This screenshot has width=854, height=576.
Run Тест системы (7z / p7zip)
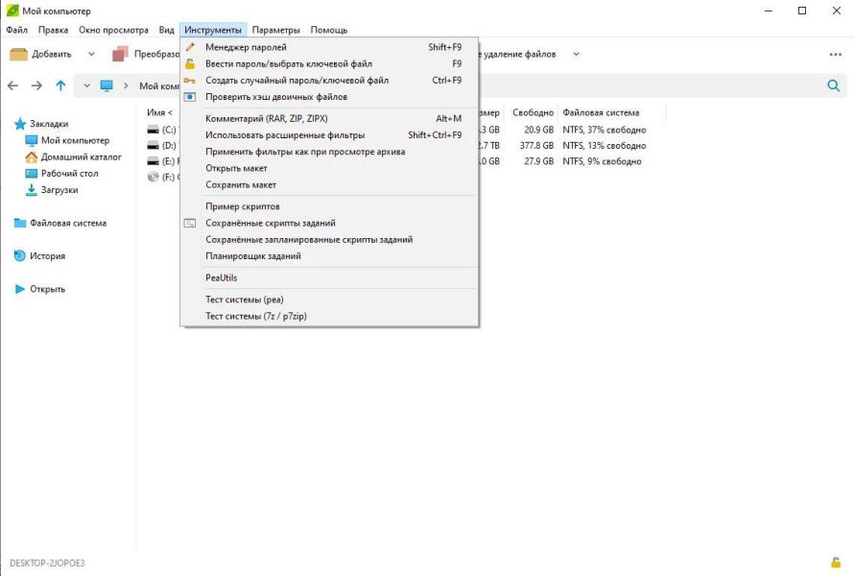[x=329, y=316]
